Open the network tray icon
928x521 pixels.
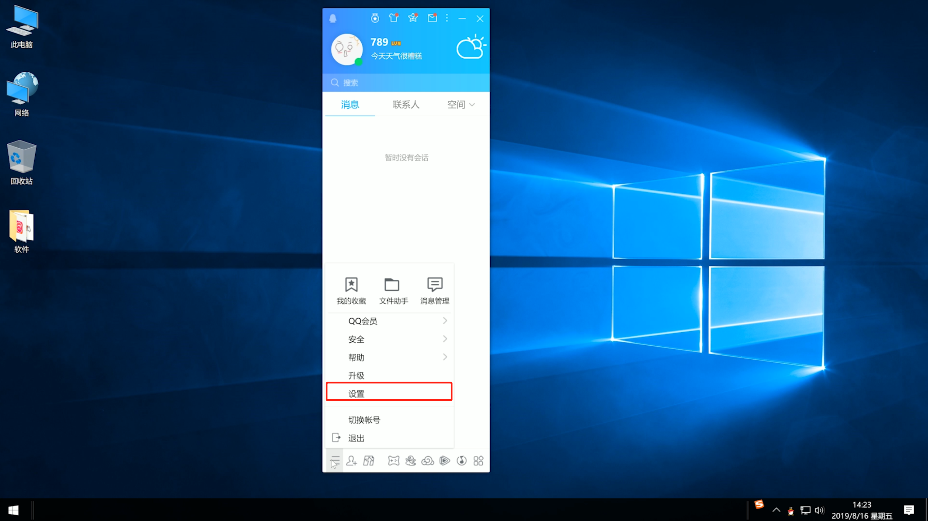805,510
